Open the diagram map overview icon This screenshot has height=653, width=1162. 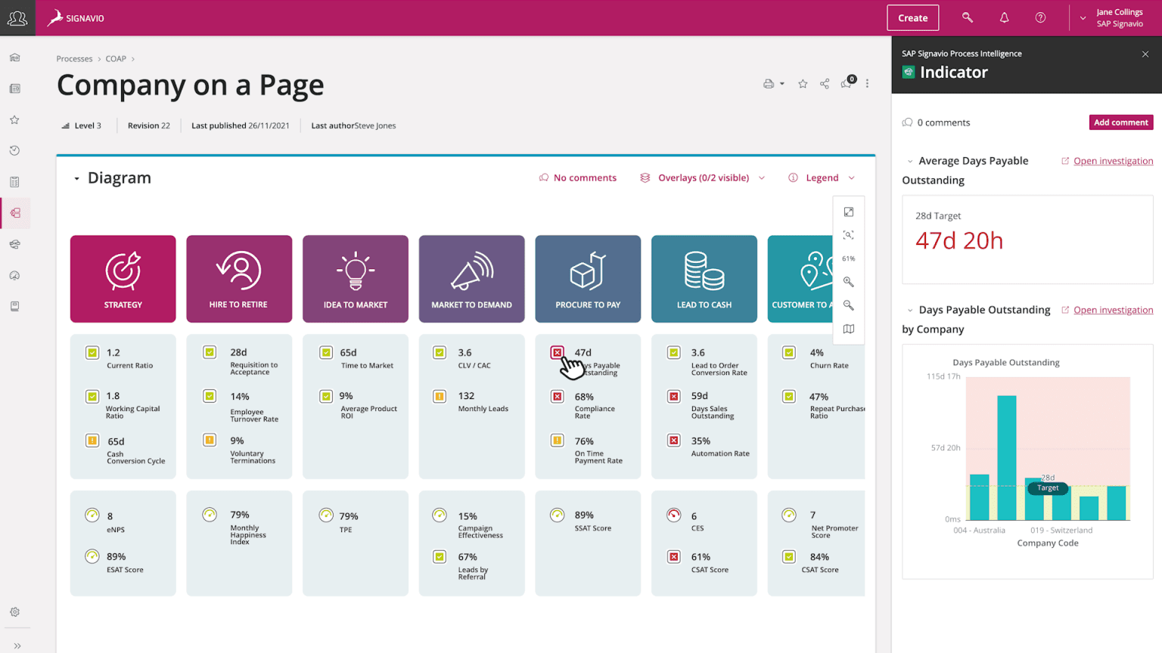click(849, 329)
